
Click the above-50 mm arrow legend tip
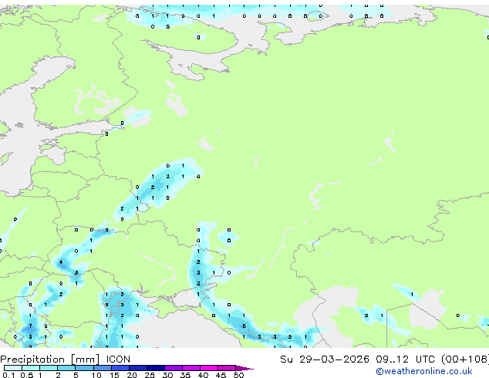coord(244,368)
